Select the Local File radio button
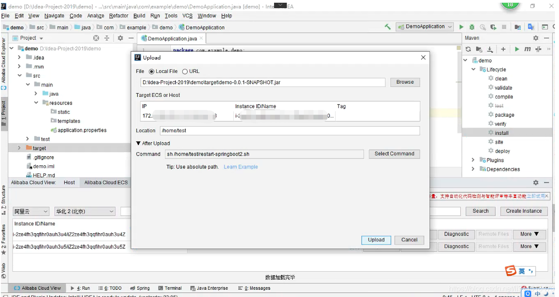 pos(151,72)
